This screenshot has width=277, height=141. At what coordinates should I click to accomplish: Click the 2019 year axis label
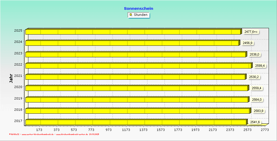[18, 98]
